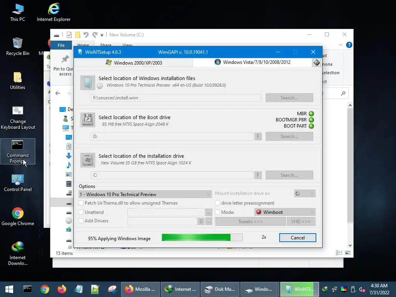
Task: Click Tweaks >>> button
Action: [x=250, y=222]
